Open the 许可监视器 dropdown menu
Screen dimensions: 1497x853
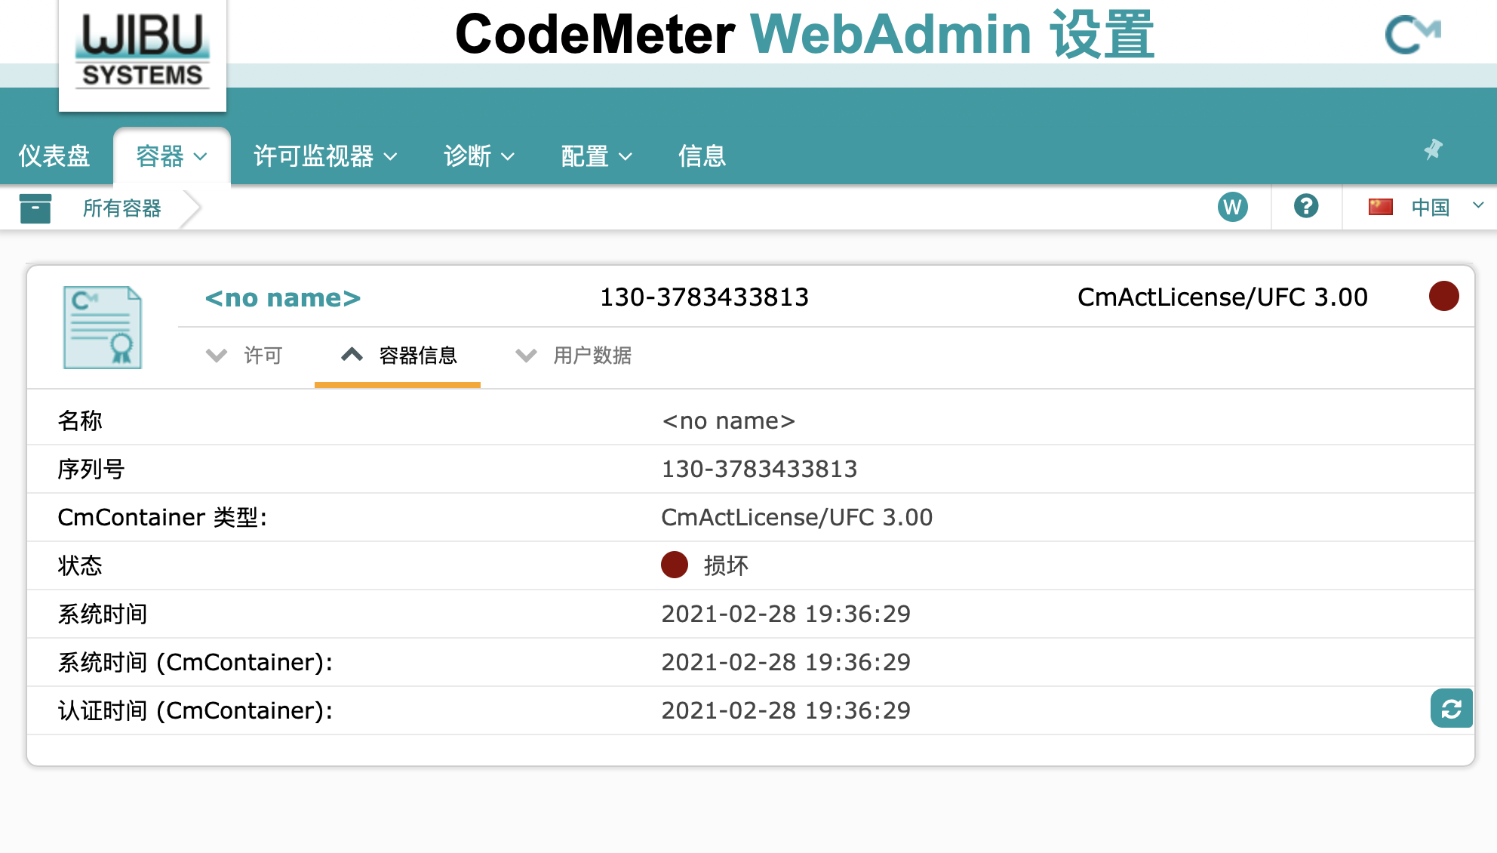(325, 156)
